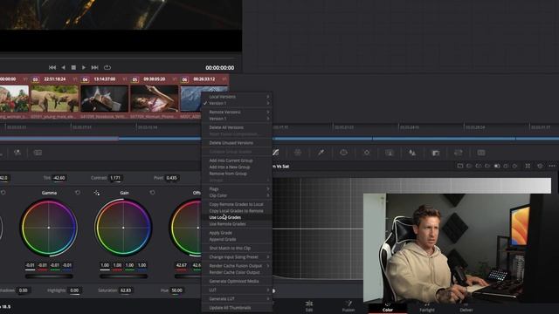Open the RGB Mixer palette icon
This screenshot has width=559, height=314.
(17, 153)
